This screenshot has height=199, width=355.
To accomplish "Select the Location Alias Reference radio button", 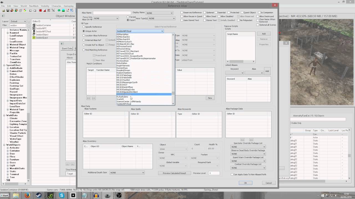I will (x=84, y=36).
